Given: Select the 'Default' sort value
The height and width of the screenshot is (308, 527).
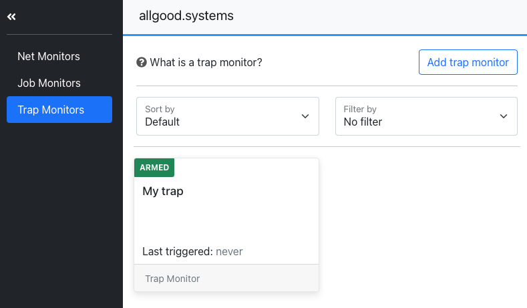Looking at the screenshot, I should (162, 122).
